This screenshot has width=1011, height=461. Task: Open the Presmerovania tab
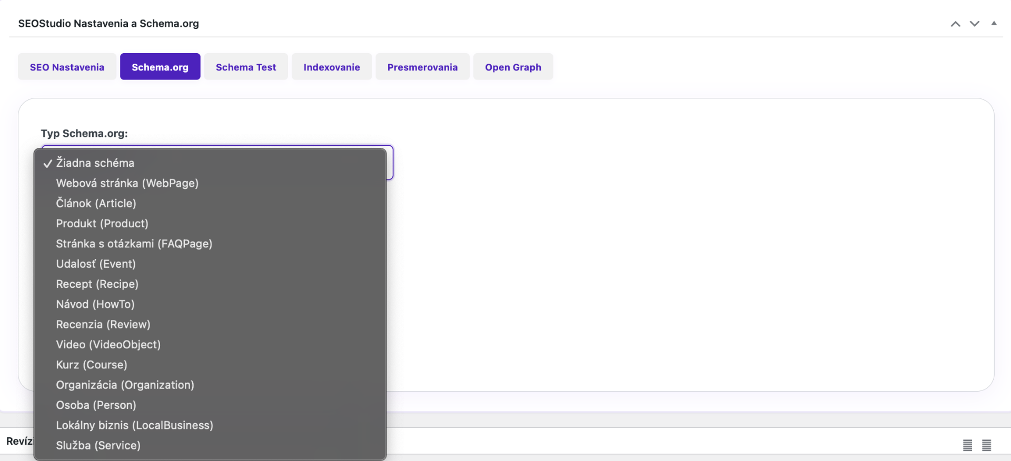(422, 67)
